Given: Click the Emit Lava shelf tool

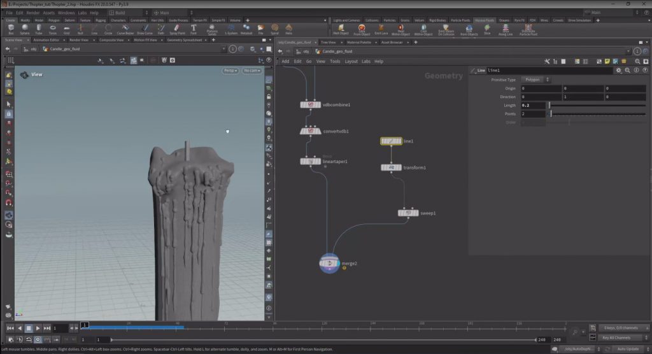Looking at the screenshot, I should [x=381, y=29].
